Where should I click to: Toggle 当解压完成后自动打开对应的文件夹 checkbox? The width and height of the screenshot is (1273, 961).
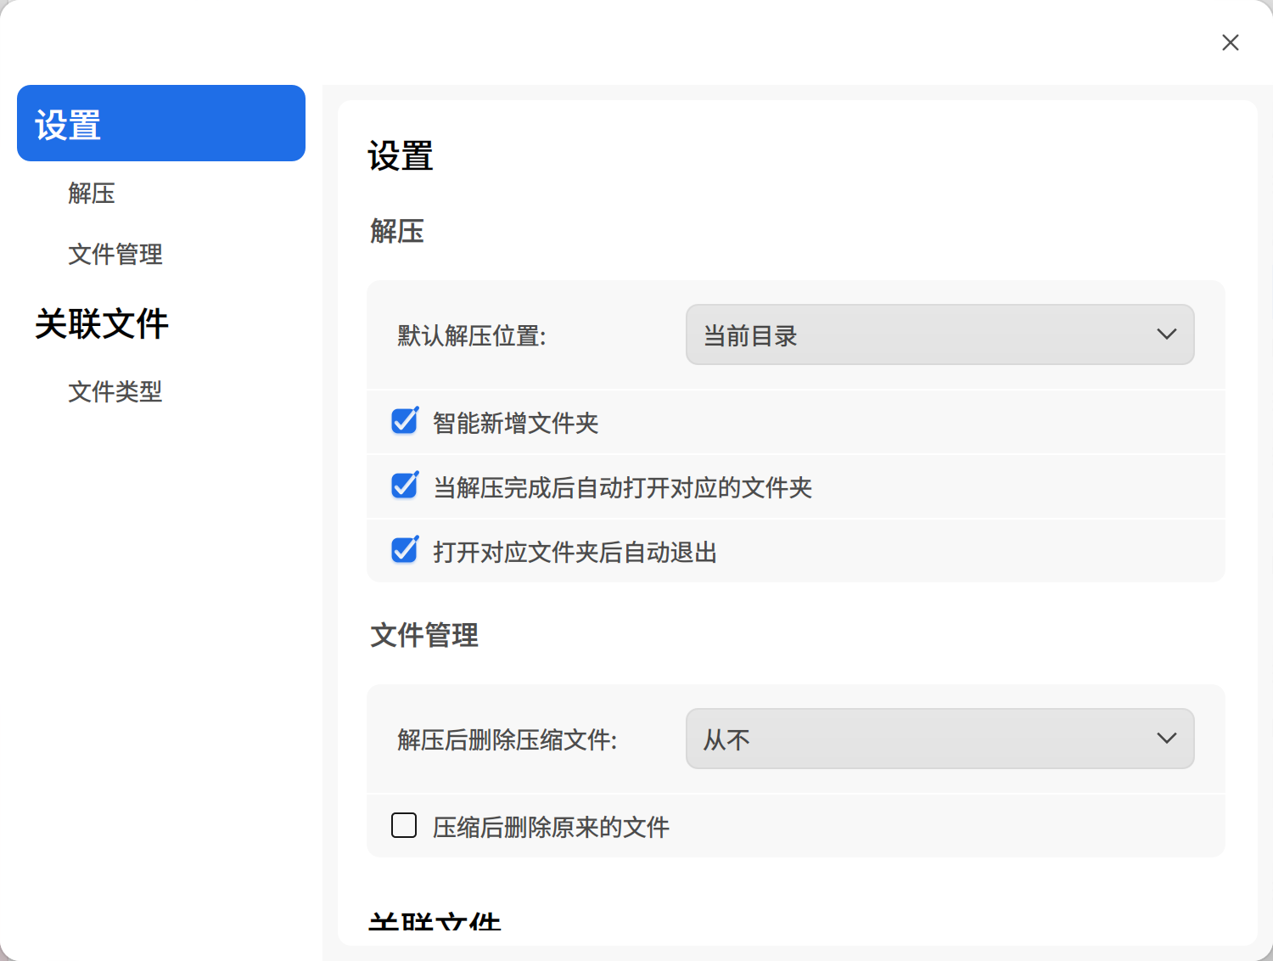tap(404, 486)
